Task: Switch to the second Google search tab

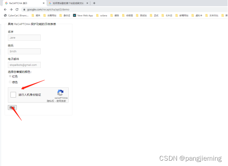Action: click(x=68, y=3)
